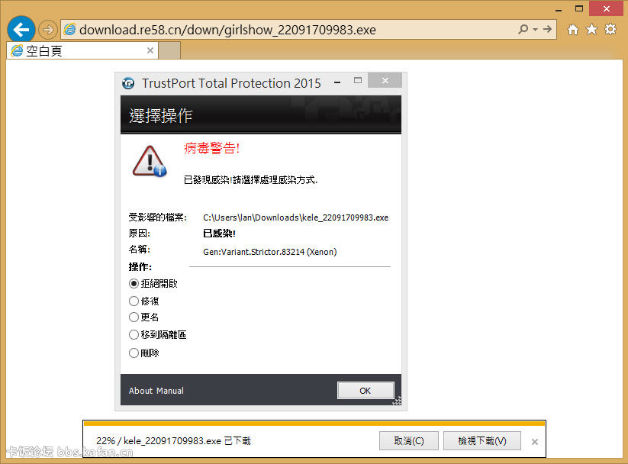Confirm the dialog with OK button

366,391
